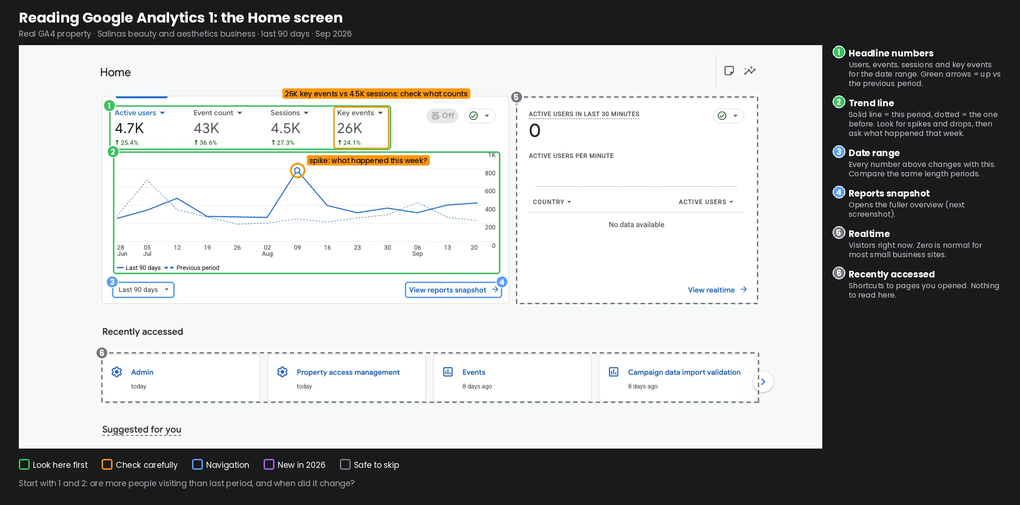The image size is (1020, 505).
Task: Click the Suggested for you heading
Action: point(142,429)
